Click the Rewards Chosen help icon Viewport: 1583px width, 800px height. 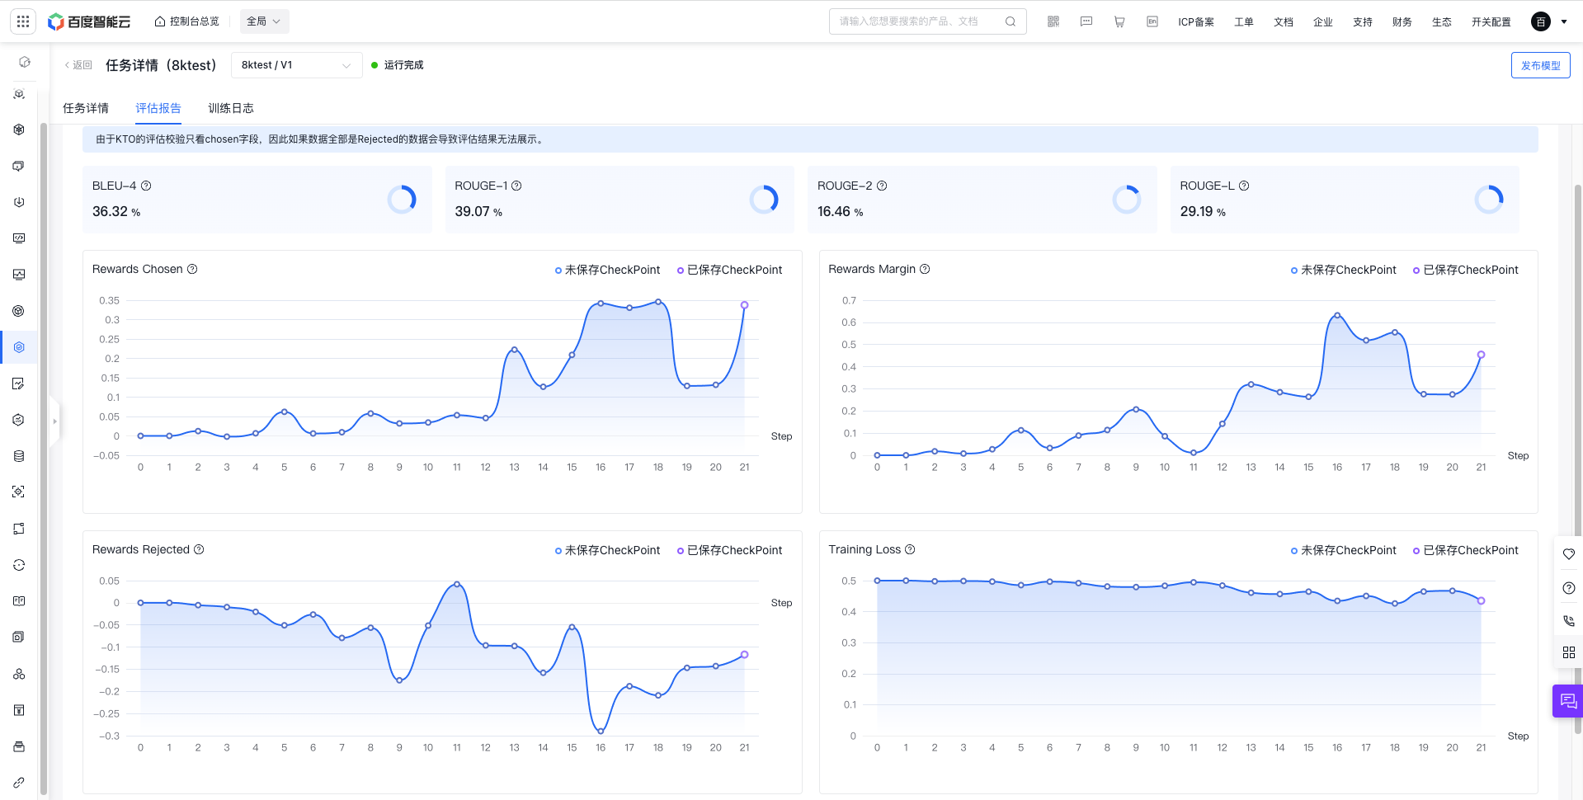click(192, 269)
